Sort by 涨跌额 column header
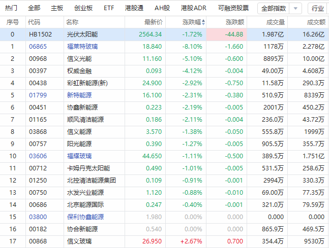329x248 pixels. point(235,22)
